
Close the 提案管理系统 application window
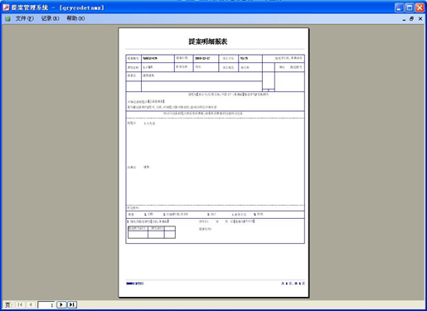(x=420, y=7)
